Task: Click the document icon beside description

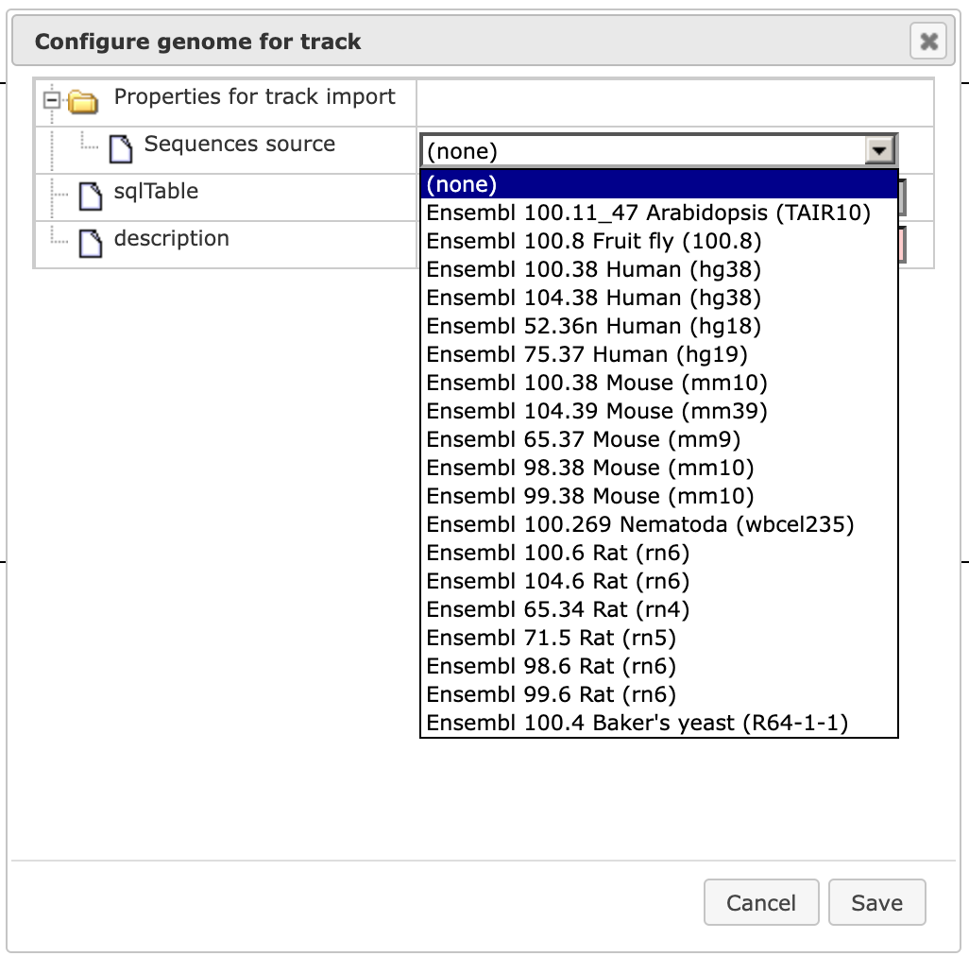Action: coord(91,244)
